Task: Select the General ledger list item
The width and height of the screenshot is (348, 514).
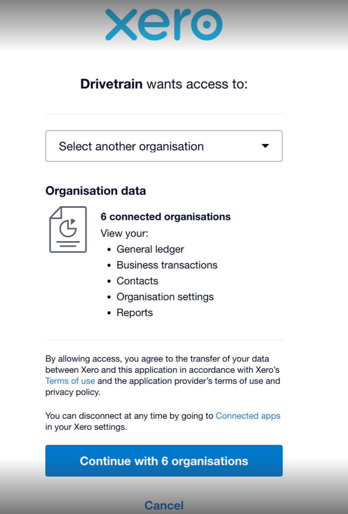Action: pyautogui.click(x=150, y=249)
